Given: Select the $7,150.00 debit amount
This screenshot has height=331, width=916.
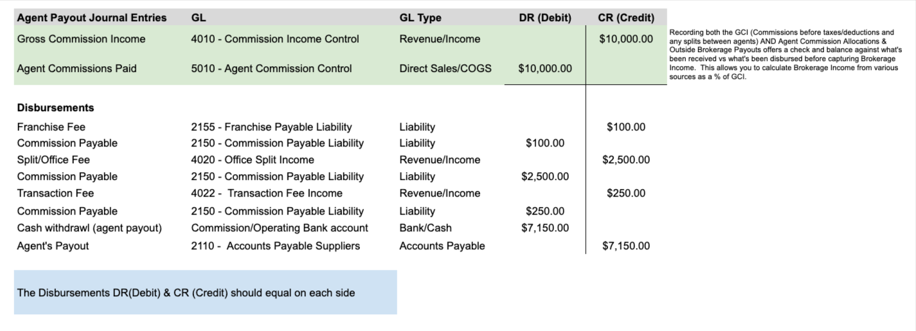Looking at the screenshot, I should (545, 228).
